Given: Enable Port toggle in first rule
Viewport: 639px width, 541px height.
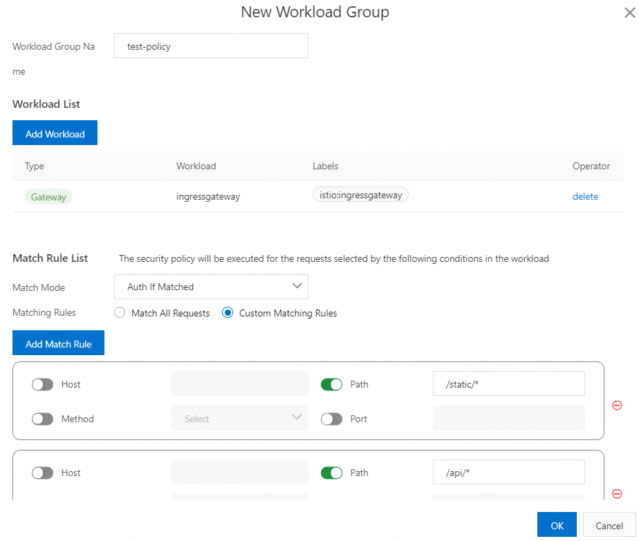Looking at the screenshot, I should (331, 419).
